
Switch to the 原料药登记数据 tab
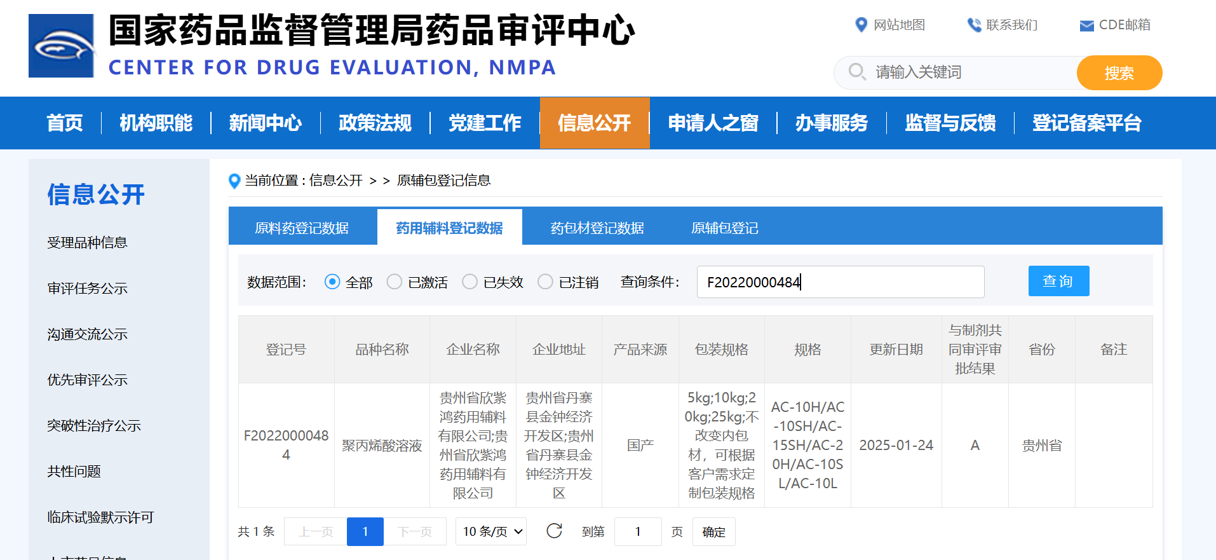pos(302,228)
